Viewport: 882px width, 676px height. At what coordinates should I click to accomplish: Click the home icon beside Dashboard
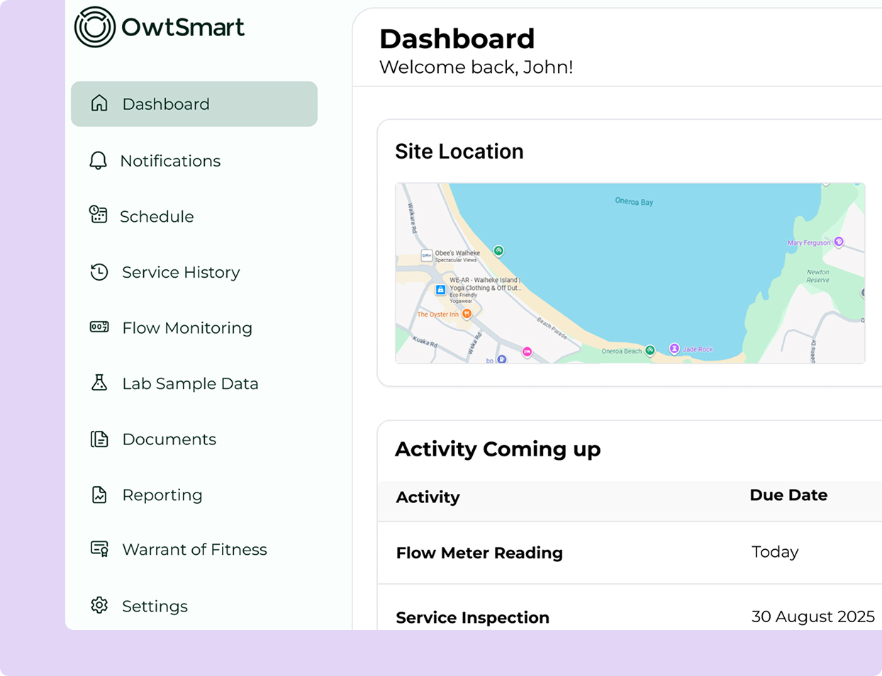pos(99,103)
